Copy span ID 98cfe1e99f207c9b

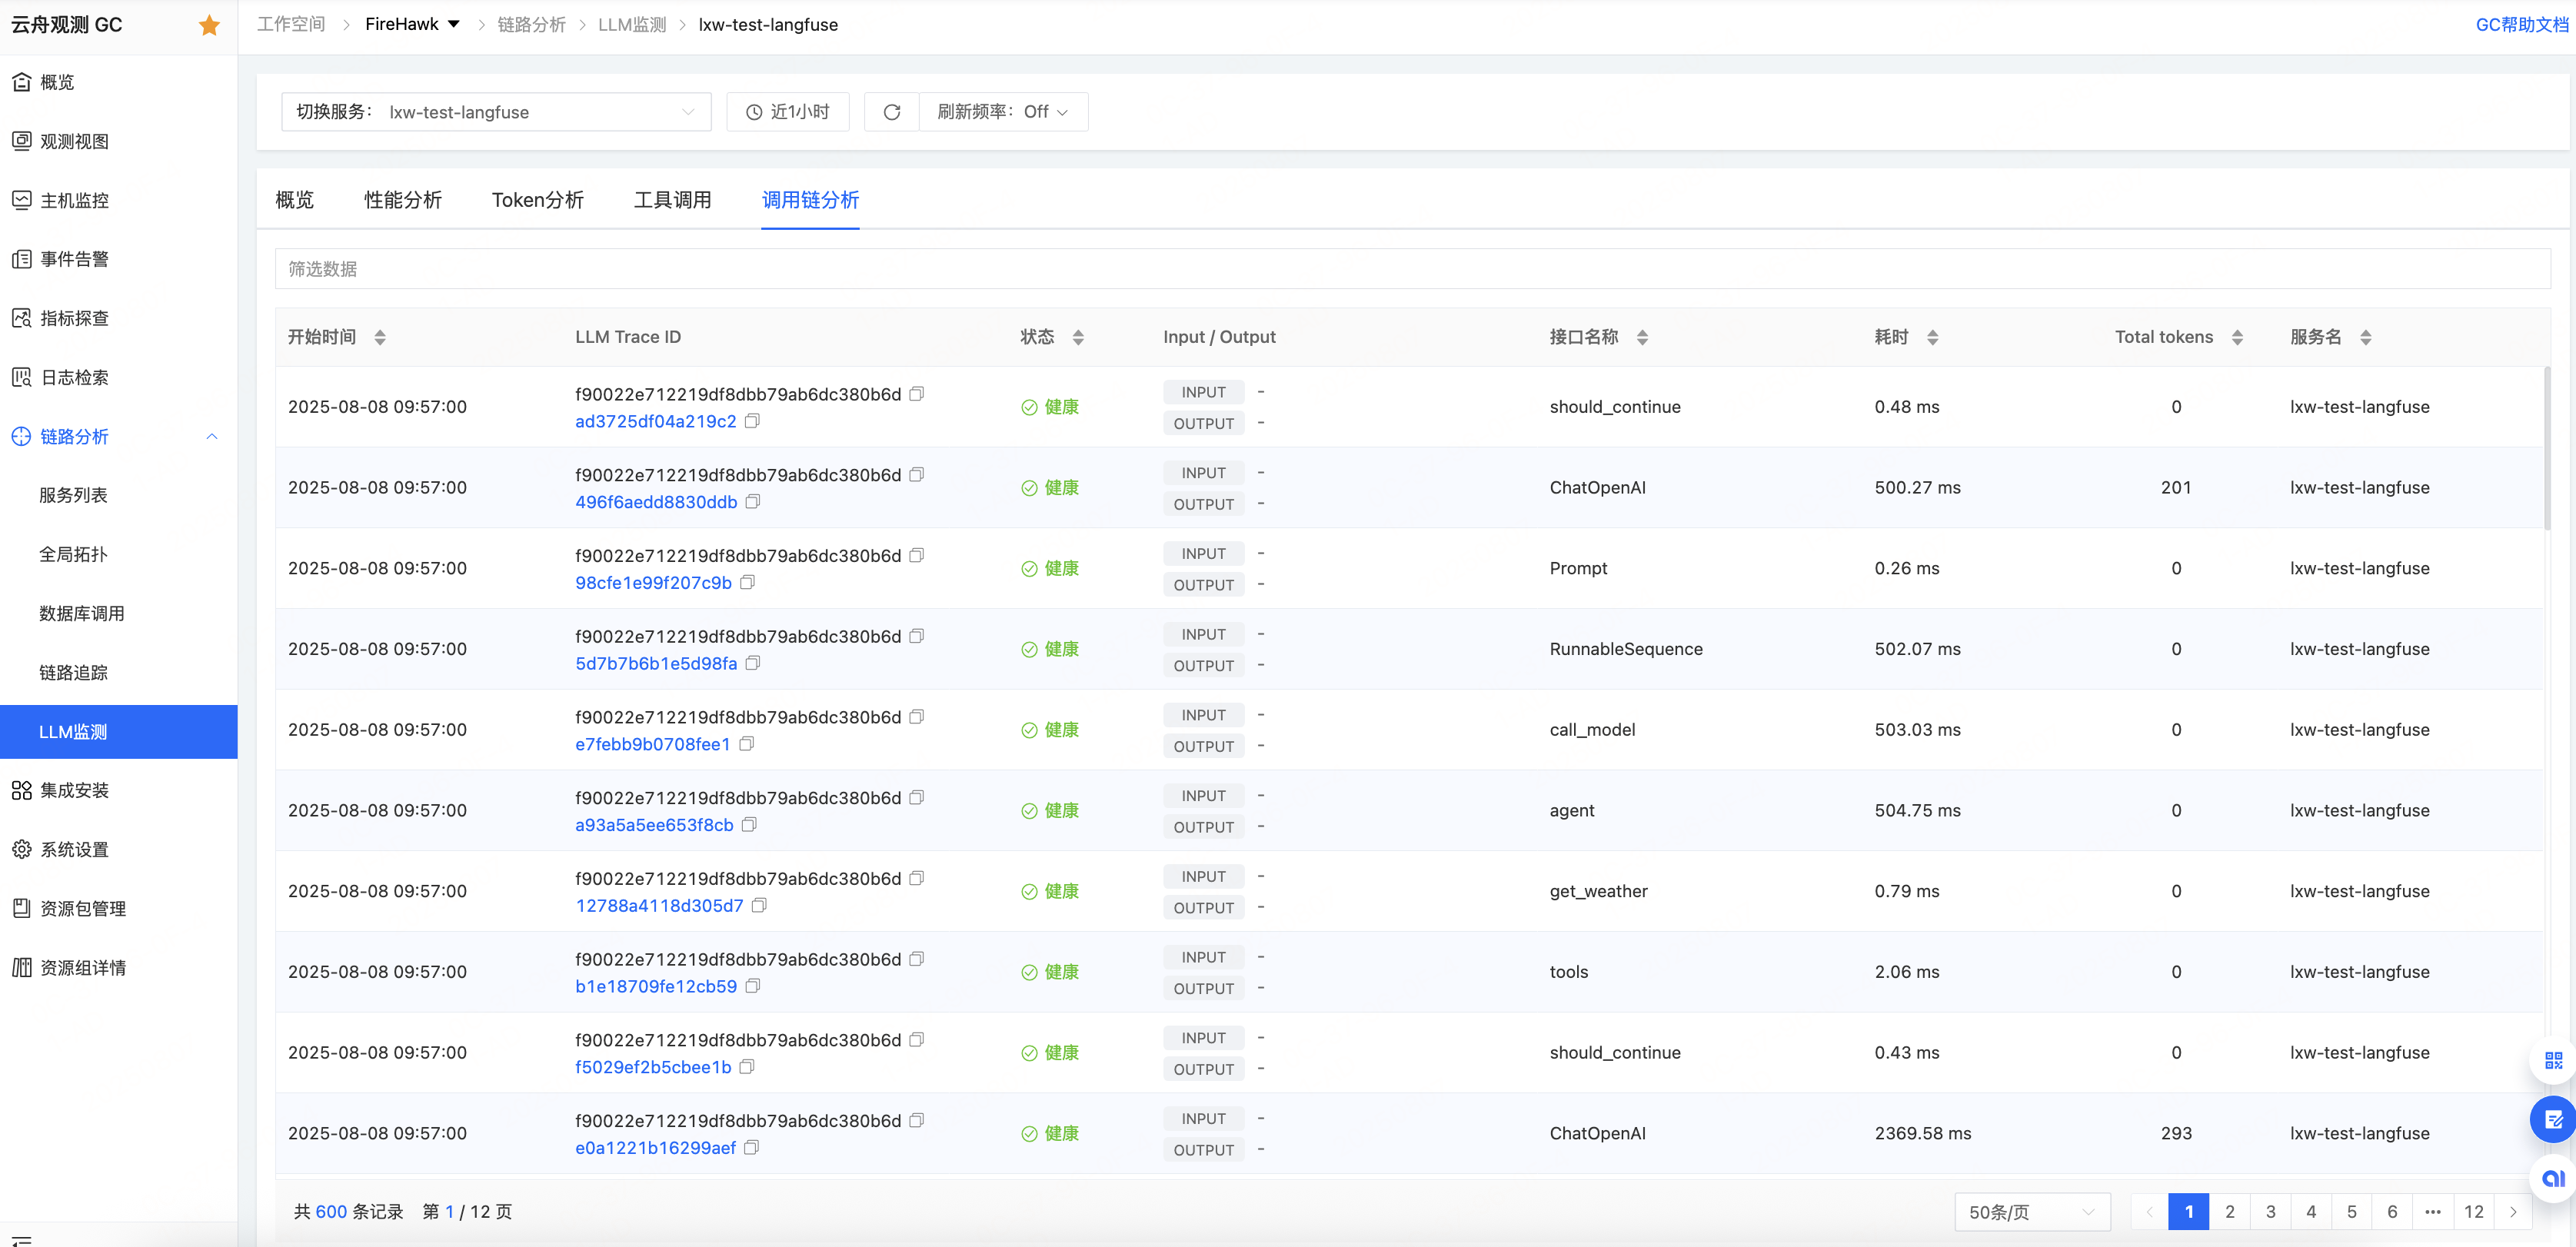[748, 582]
